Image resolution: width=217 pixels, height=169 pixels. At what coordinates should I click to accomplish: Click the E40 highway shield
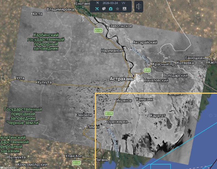147,70
